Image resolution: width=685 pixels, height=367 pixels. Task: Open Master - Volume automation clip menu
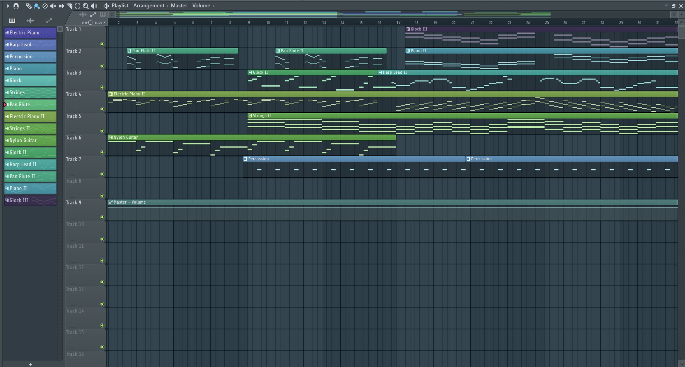pyautogui.click(x=111, y=202)
